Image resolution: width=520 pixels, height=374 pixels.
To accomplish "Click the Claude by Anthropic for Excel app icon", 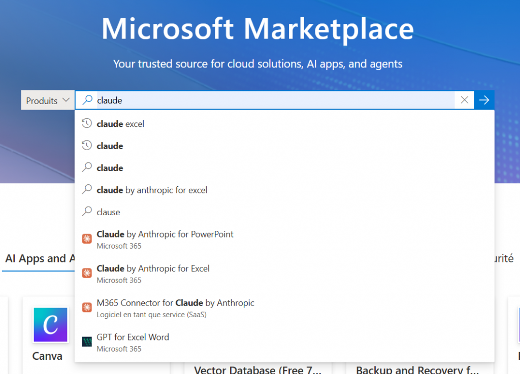I will click(x=87, y=274).
